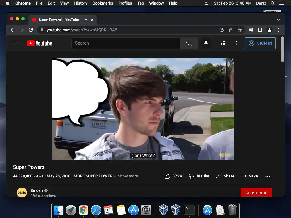The width and height of the screenshot is (291, 218).
Task: Click the video player frame
Action: 143,109
